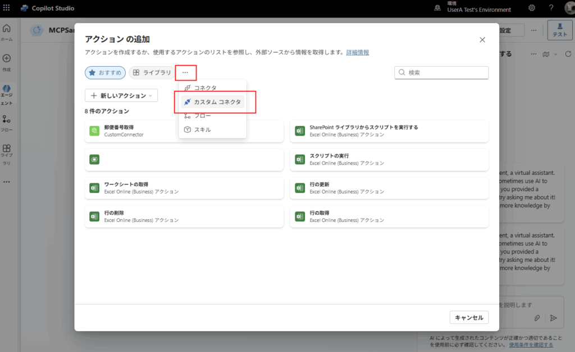
Task: Select the untitled action card
Action: point(184,160)
